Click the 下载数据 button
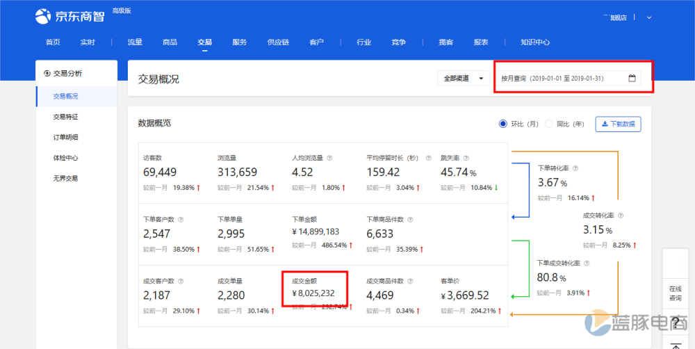The width and height of the screenshot is (695, 349). point(618,124)
